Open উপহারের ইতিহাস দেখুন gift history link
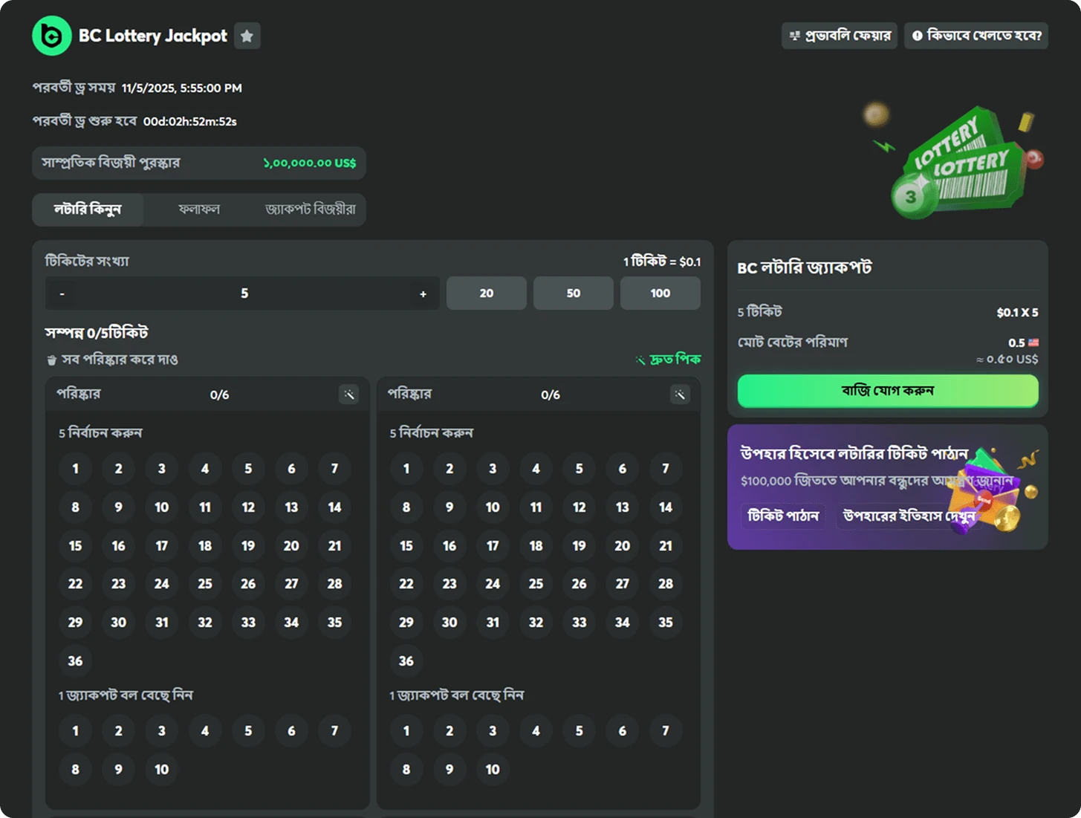 click(x=909, y=516)
